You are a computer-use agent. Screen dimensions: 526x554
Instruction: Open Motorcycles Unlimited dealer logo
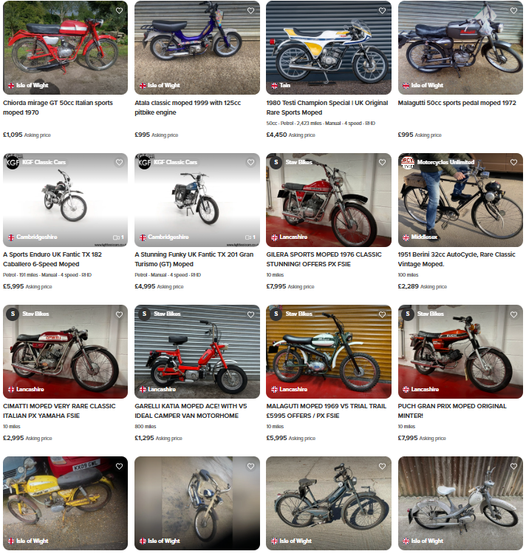408,162
